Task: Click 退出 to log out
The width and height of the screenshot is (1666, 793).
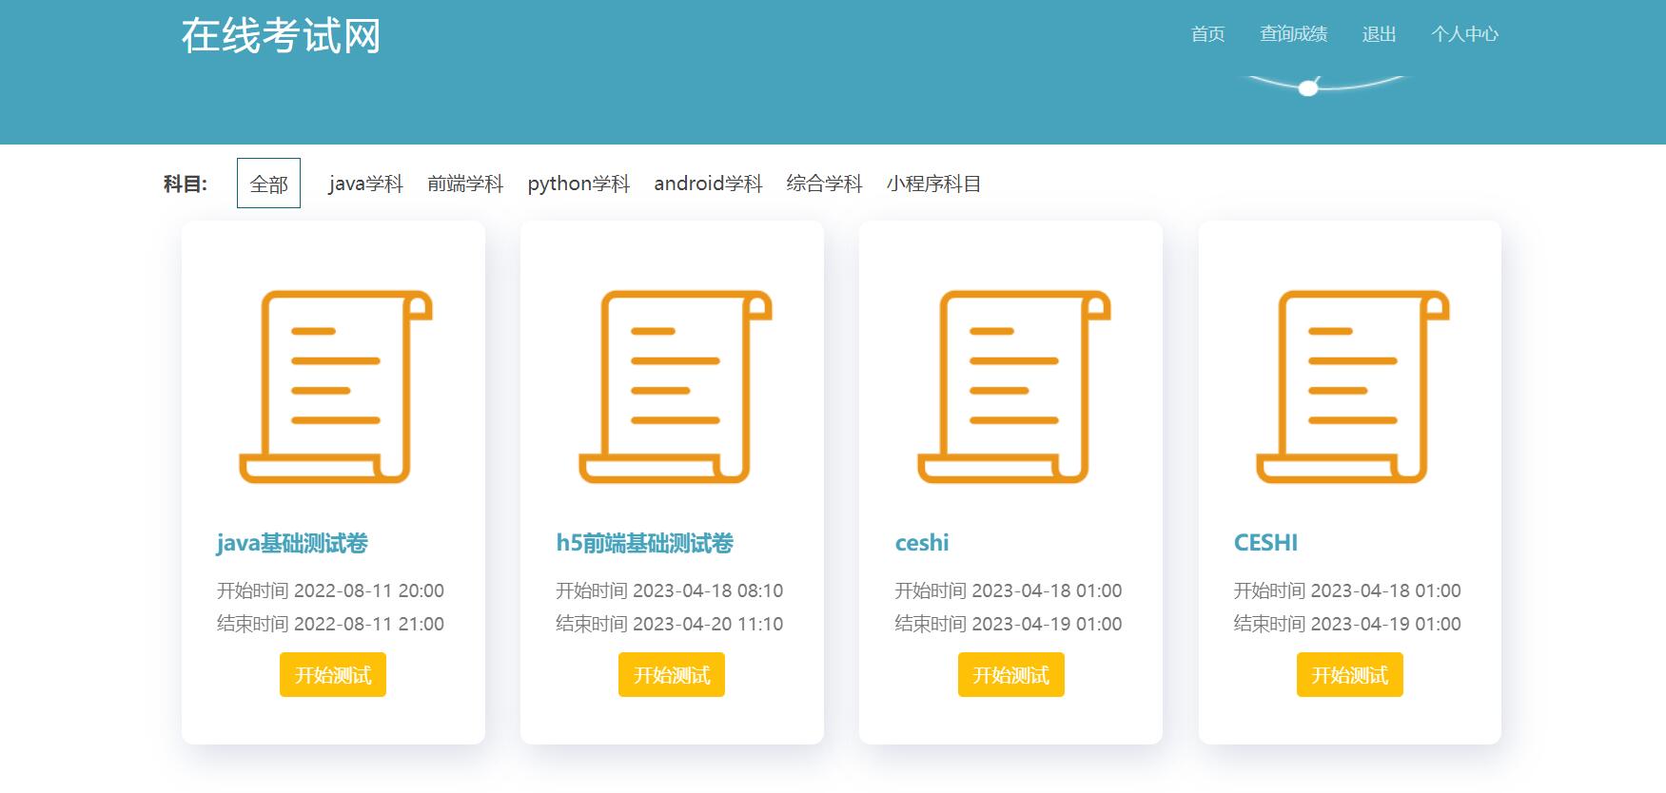Action: [x=1379, y=34]
